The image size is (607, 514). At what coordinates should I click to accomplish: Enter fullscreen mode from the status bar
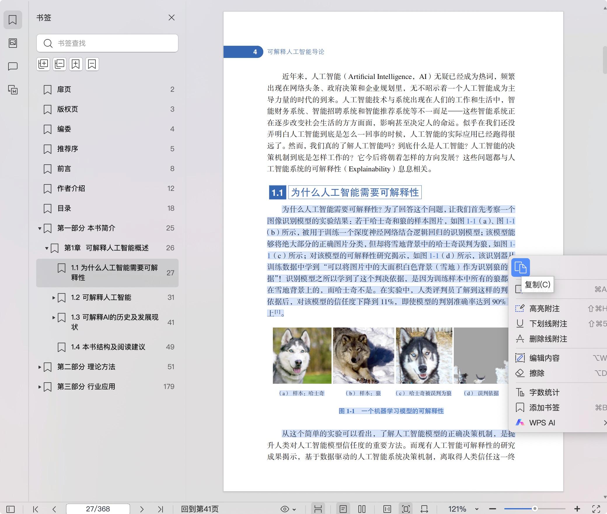pyautogui.click(x=596, y=509)
